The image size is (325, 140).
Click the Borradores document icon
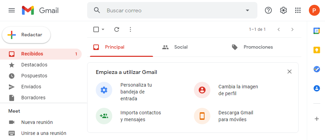coord(12,98)
